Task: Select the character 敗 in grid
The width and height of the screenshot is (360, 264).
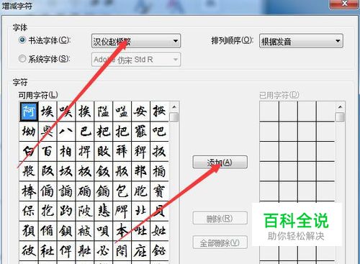Action: click(x=104, y=151)
